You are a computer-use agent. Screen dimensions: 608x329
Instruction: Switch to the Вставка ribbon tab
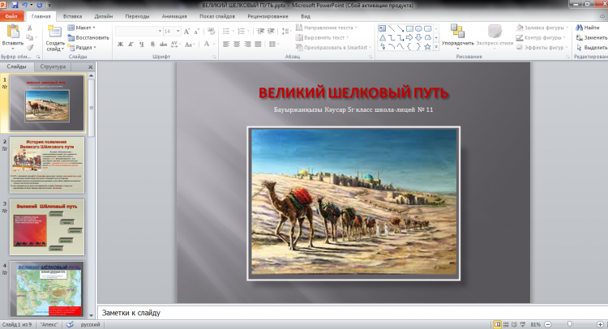click(x=72, y=16)
